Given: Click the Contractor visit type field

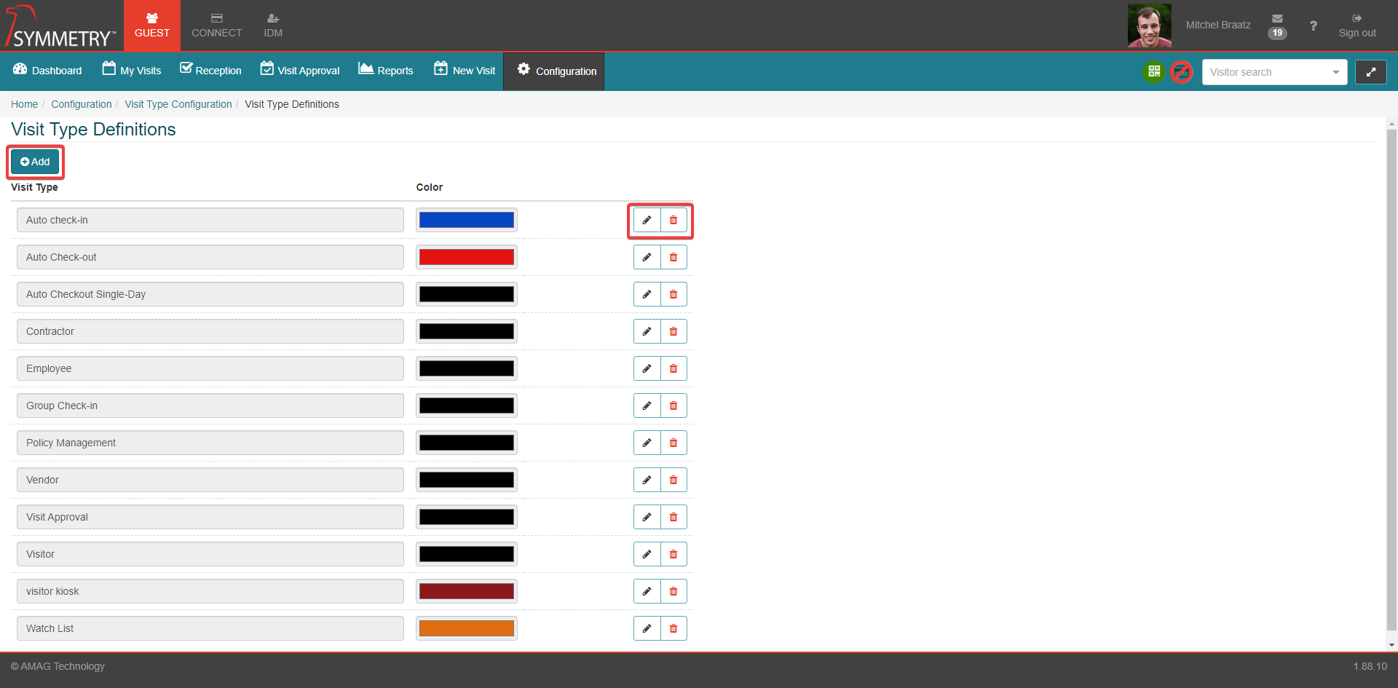Looking at the screenshot, I should pyautogui.click(x=210, y=331).
